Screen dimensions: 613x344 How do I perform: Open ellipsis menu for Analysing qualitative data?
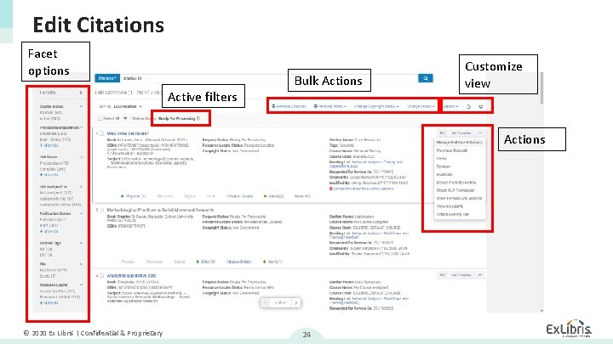[x=480, y=275]
